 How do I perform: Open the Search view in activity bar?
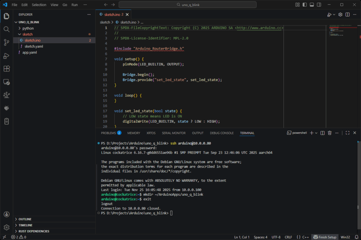point(6,29)
